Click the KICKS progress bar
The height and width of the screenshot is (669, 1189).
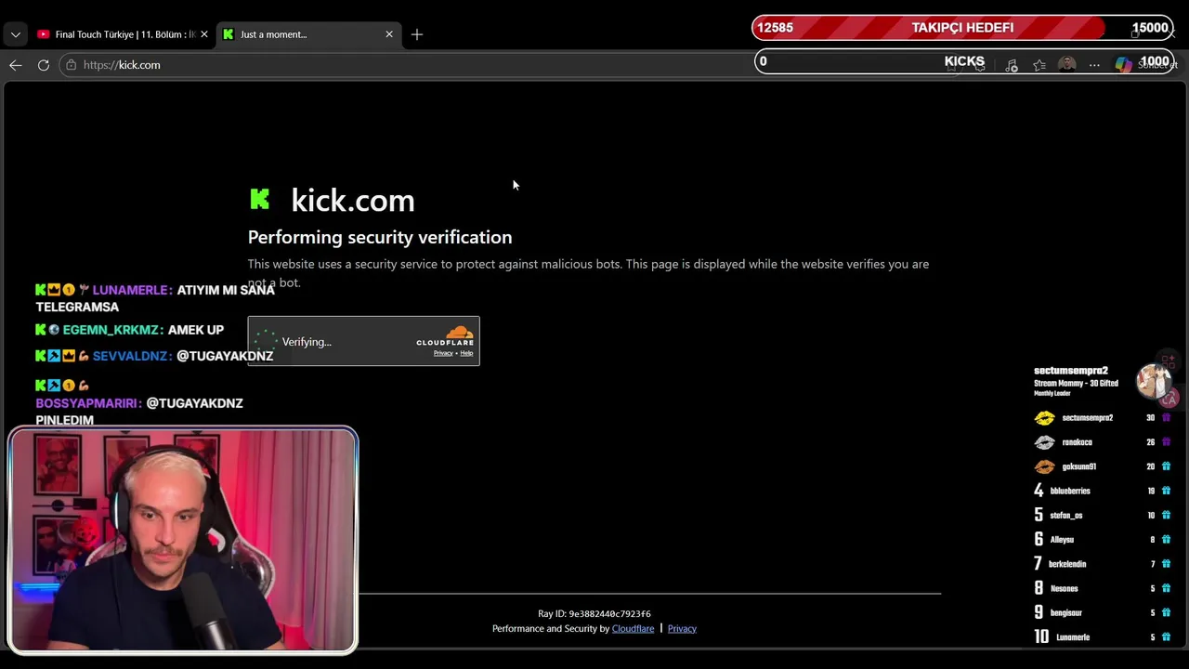pos(964,61)
